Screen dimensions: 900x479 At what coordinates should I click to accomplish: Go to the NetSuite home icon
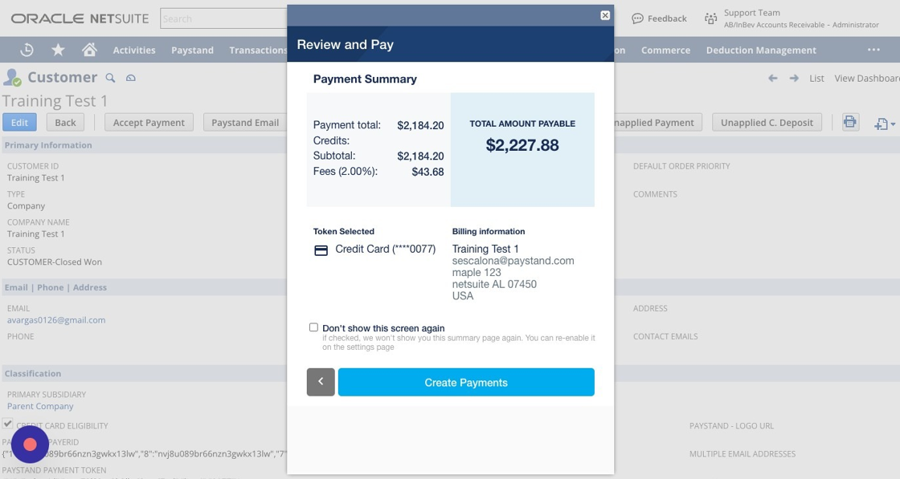tap(89, 51)
